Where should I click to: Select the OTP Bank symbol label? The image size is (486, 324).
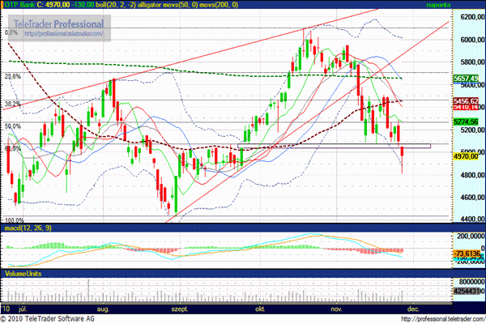click(x=19, y=5)
